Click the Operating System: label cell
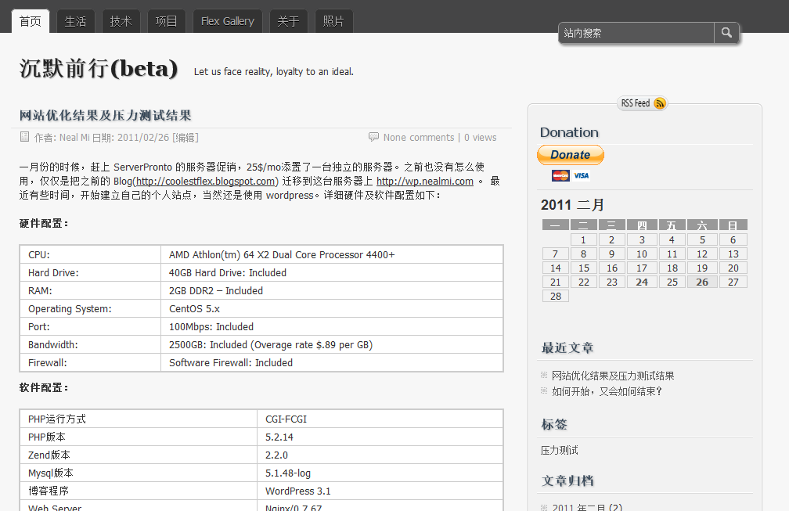Screen dimensions: 789x511 [x=90, y=309]
